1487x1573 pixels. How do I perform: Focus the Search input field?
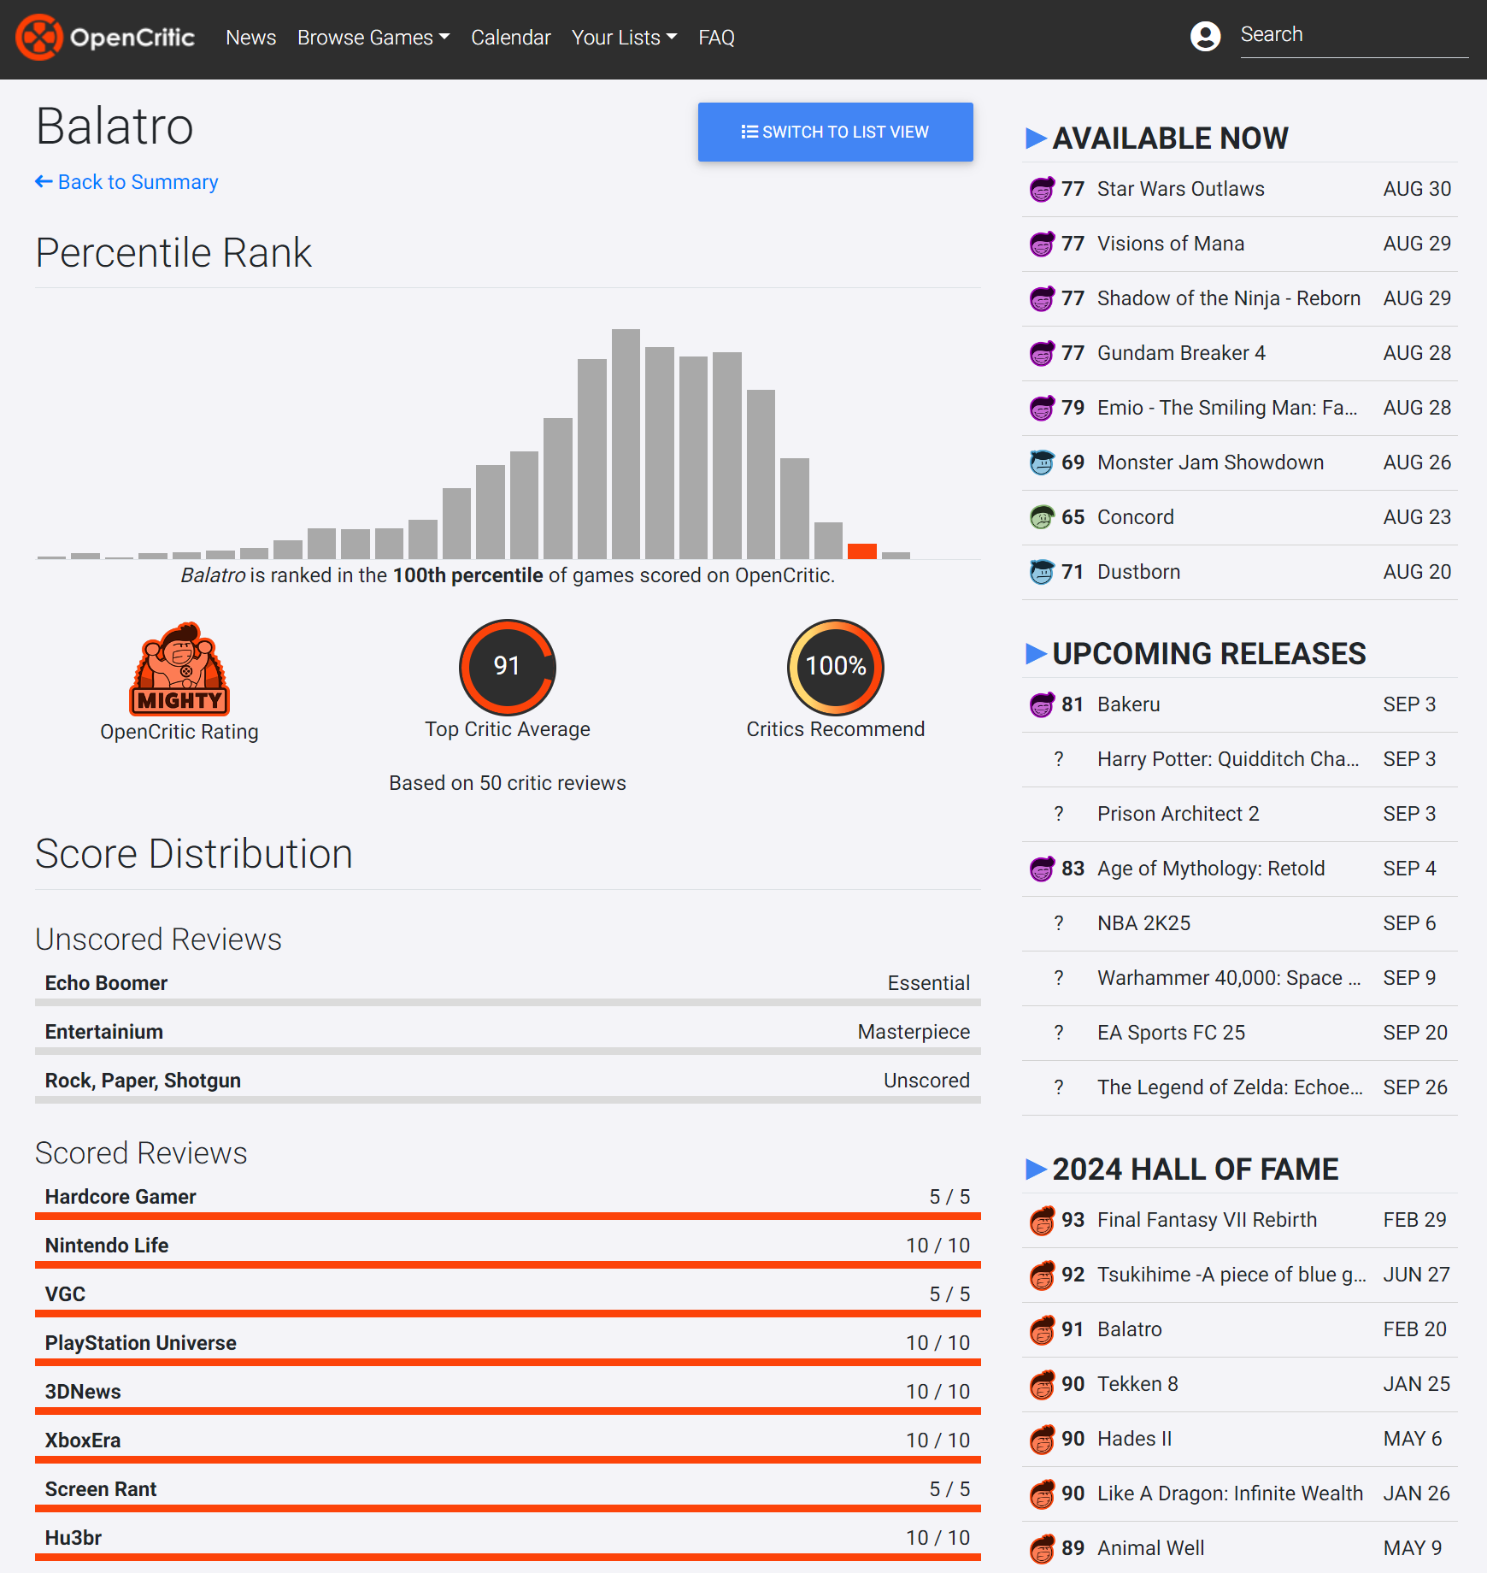1354,35
